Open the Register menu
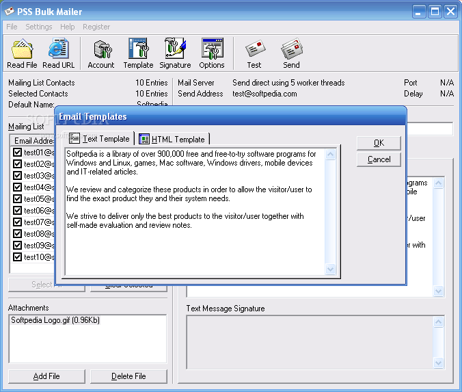 click(96, 27)
